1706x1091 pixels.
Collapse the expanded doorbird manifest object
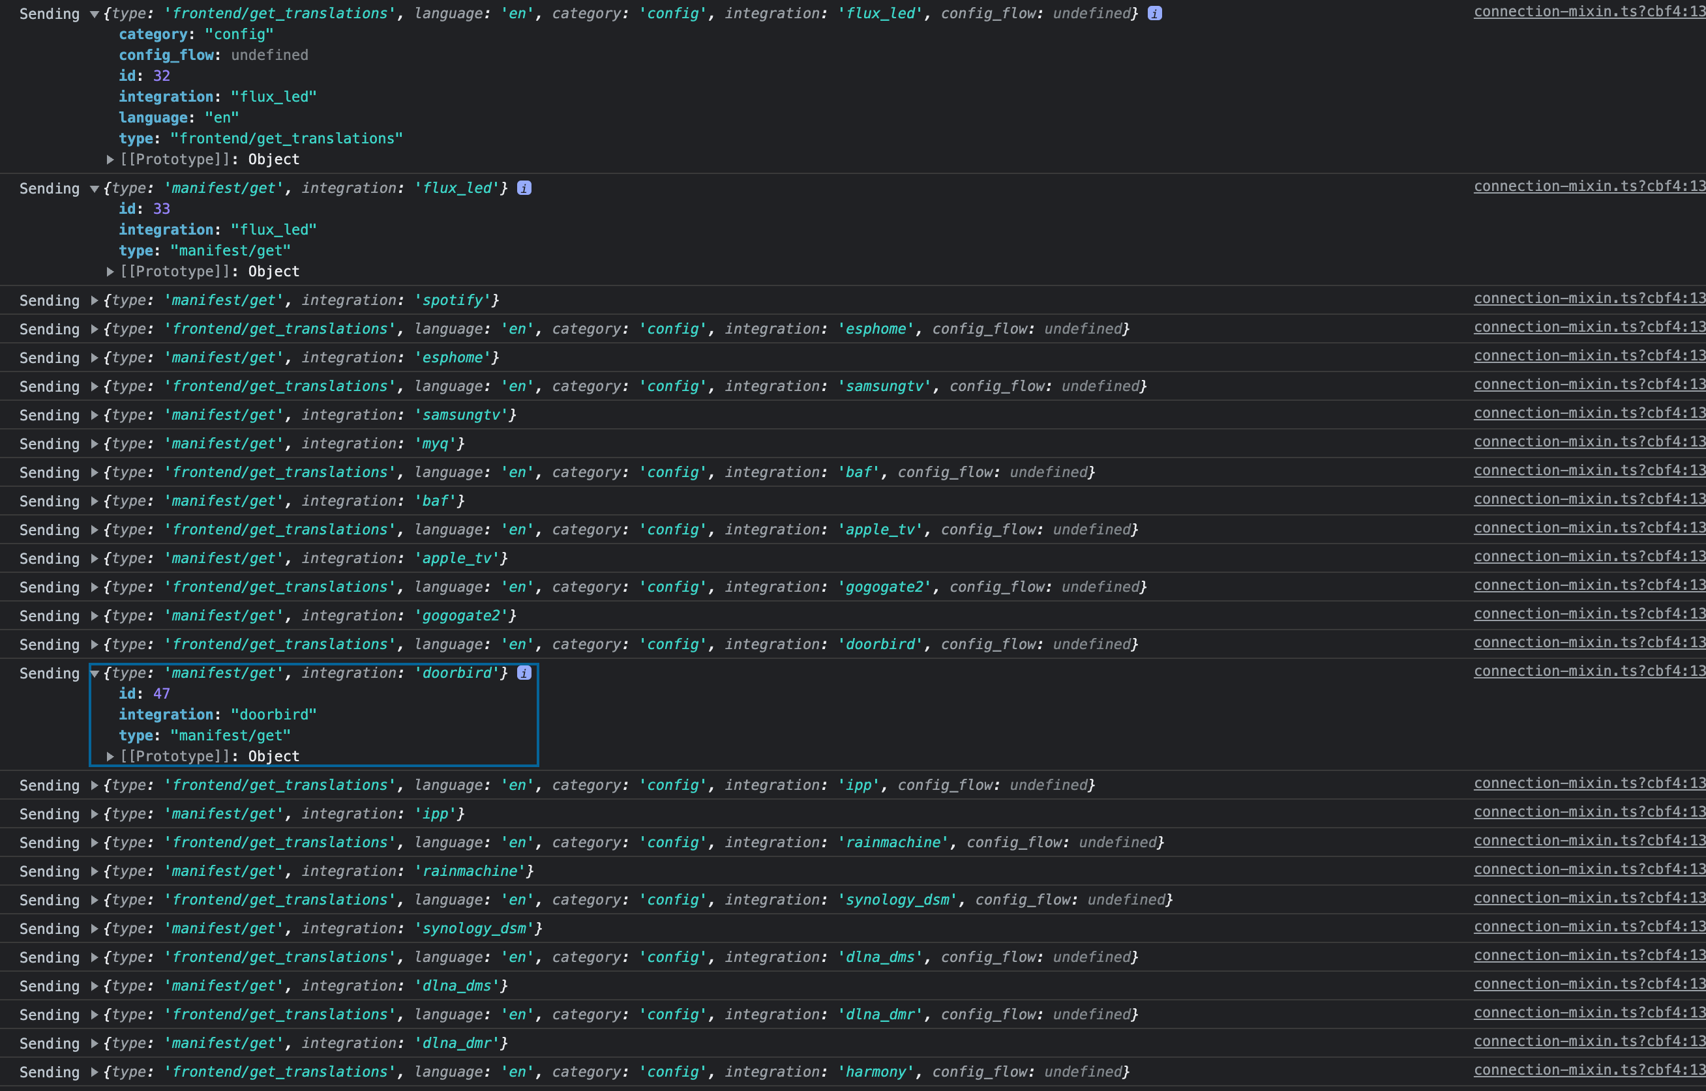[x=95, y=674]
